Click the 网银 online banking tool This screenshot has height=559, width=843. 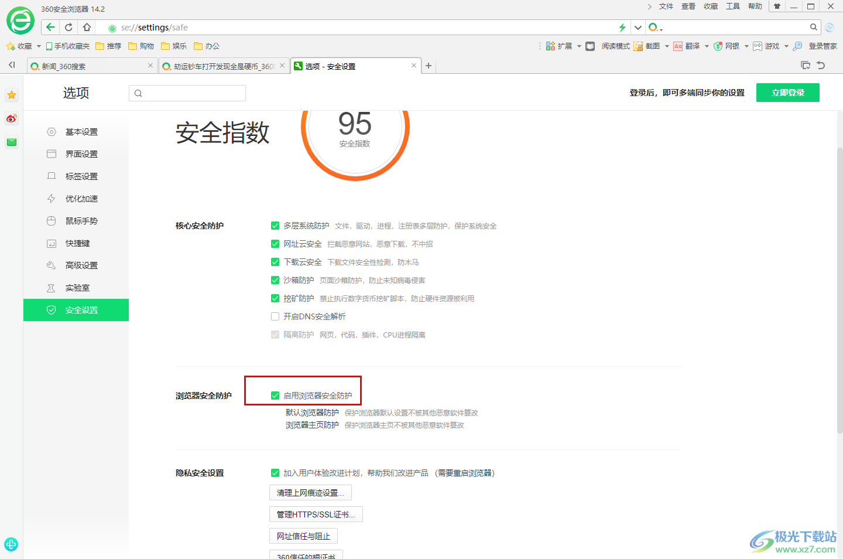(x=727, y=46)
